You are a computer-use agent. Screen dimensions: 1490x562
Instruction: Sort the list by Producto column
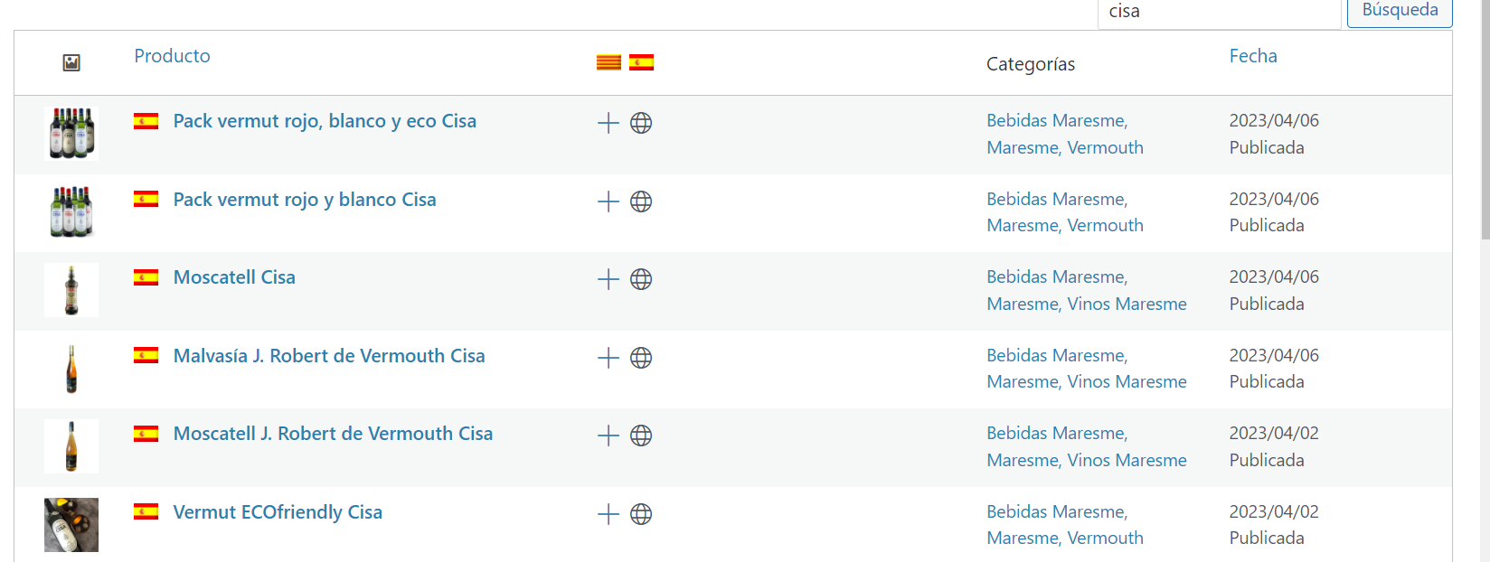[172, 56]
